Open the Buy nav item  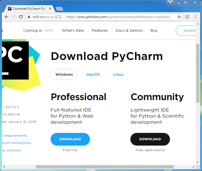click(154, 30)
